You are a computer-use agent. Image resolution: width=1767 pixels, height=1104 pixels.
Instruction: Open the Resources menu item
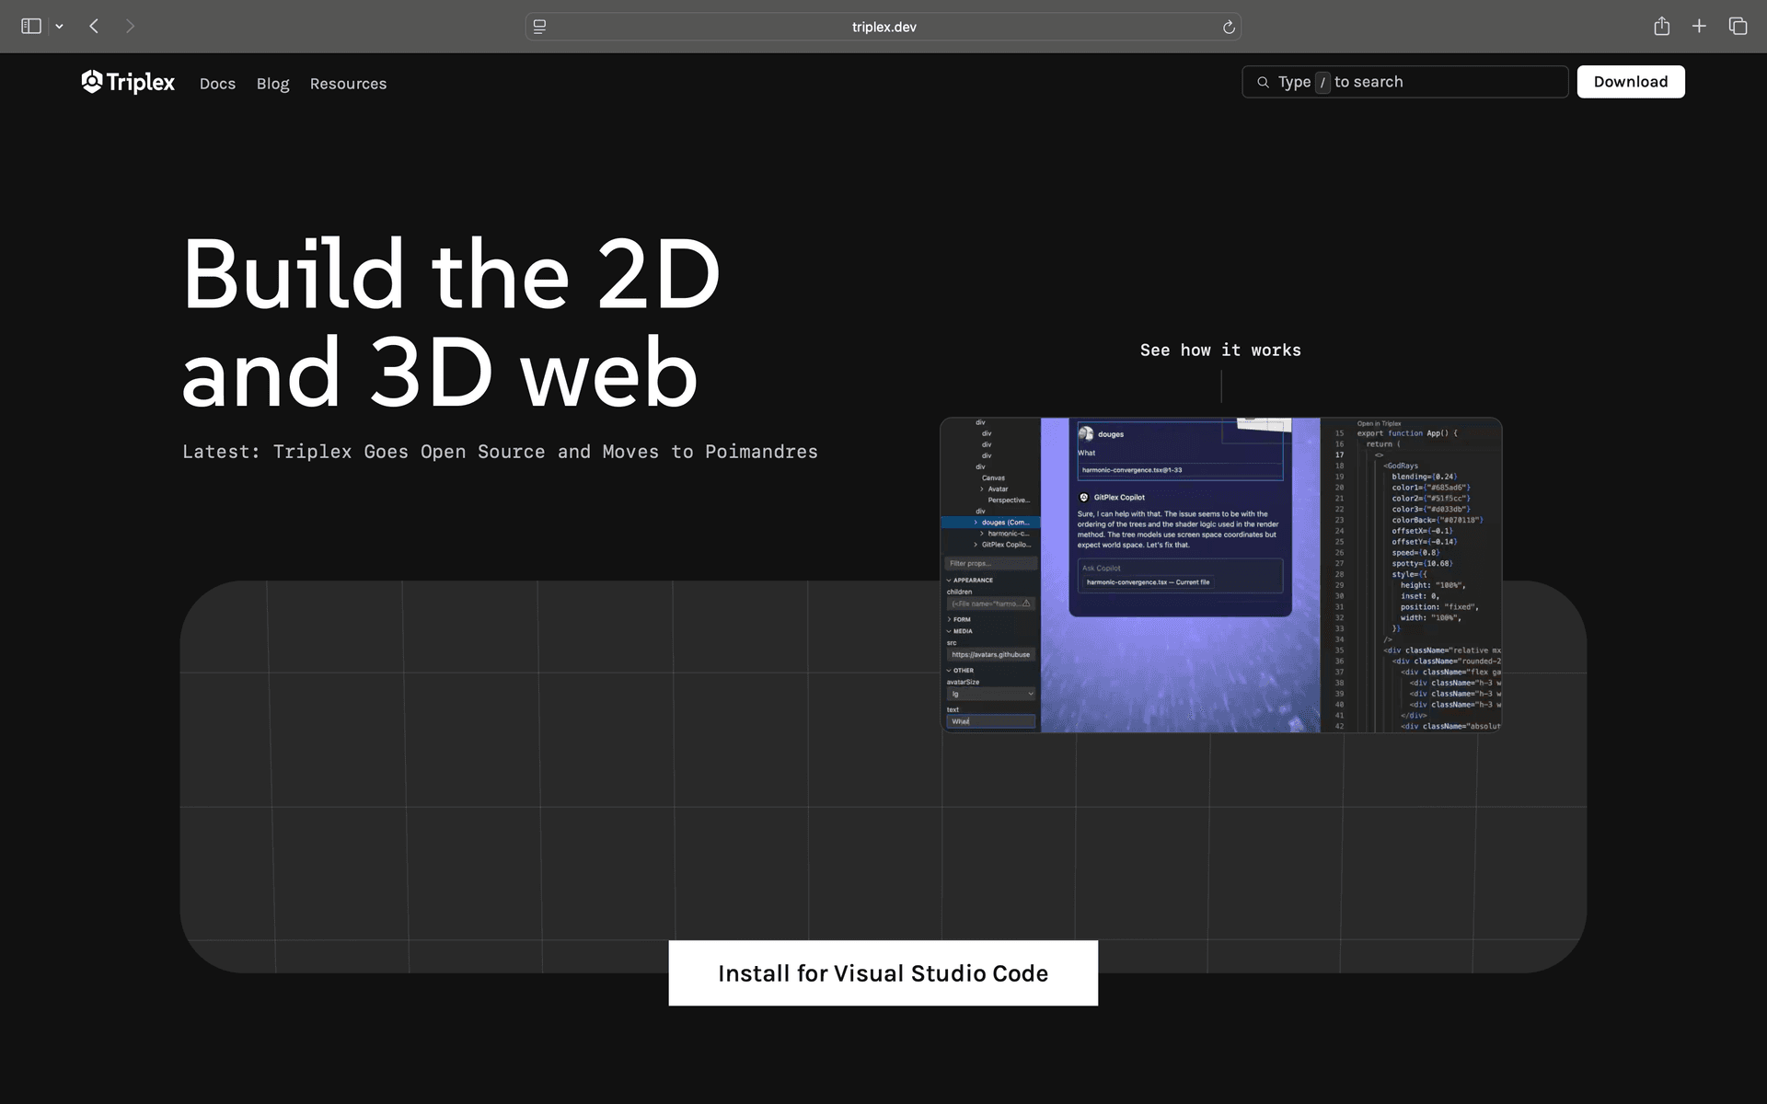point(348,84)
